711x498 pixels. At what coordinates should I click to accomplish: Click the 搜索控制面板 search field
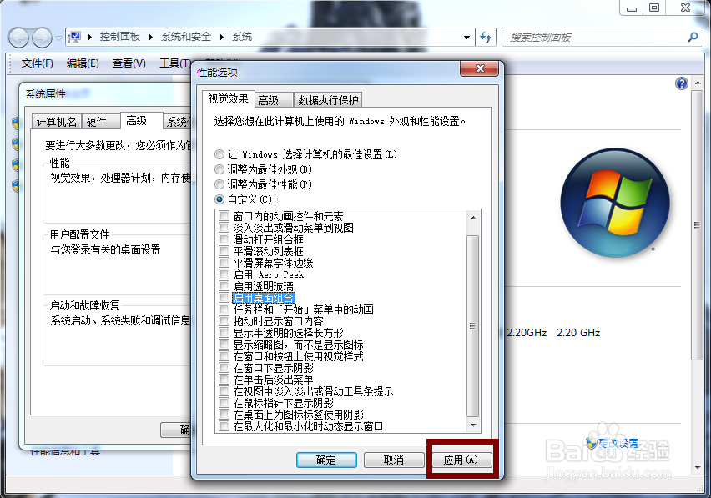coord(594,38)
